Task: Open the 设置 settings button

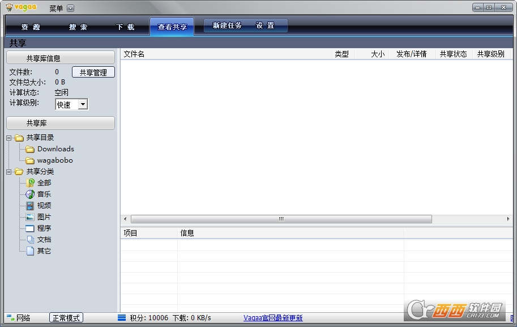Action: point(265,26)
